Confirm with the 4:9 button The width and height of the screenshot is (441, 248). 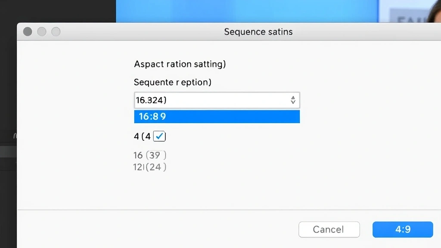coord(403,229)
